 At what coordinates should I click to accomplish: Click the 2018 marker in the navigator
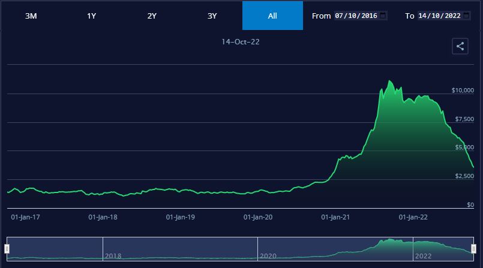point(113,256)
